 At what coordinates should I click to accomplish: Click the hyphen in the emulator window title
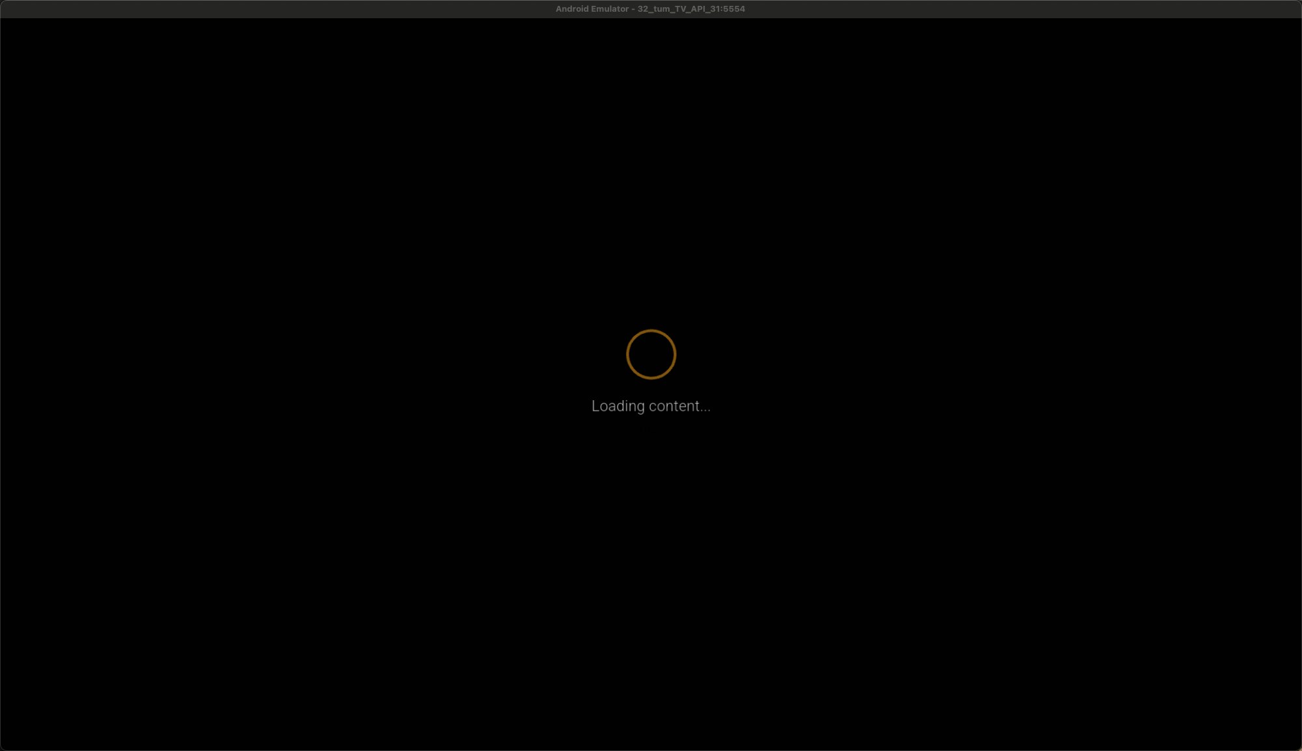(x=633, y=9)
